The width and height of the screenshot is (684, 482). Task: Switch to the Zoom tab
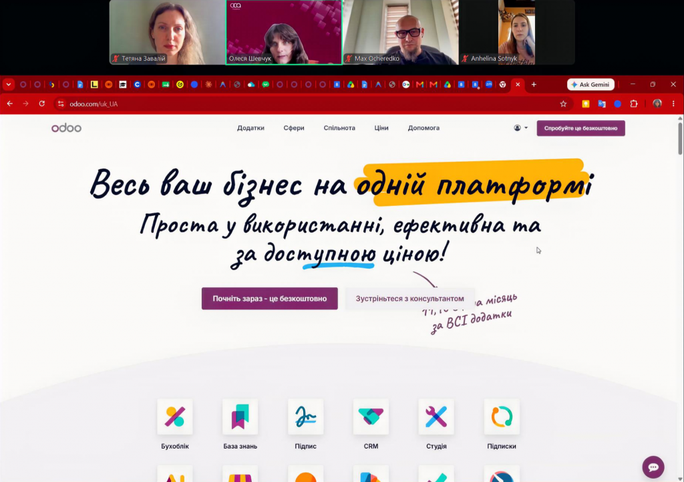488,85
